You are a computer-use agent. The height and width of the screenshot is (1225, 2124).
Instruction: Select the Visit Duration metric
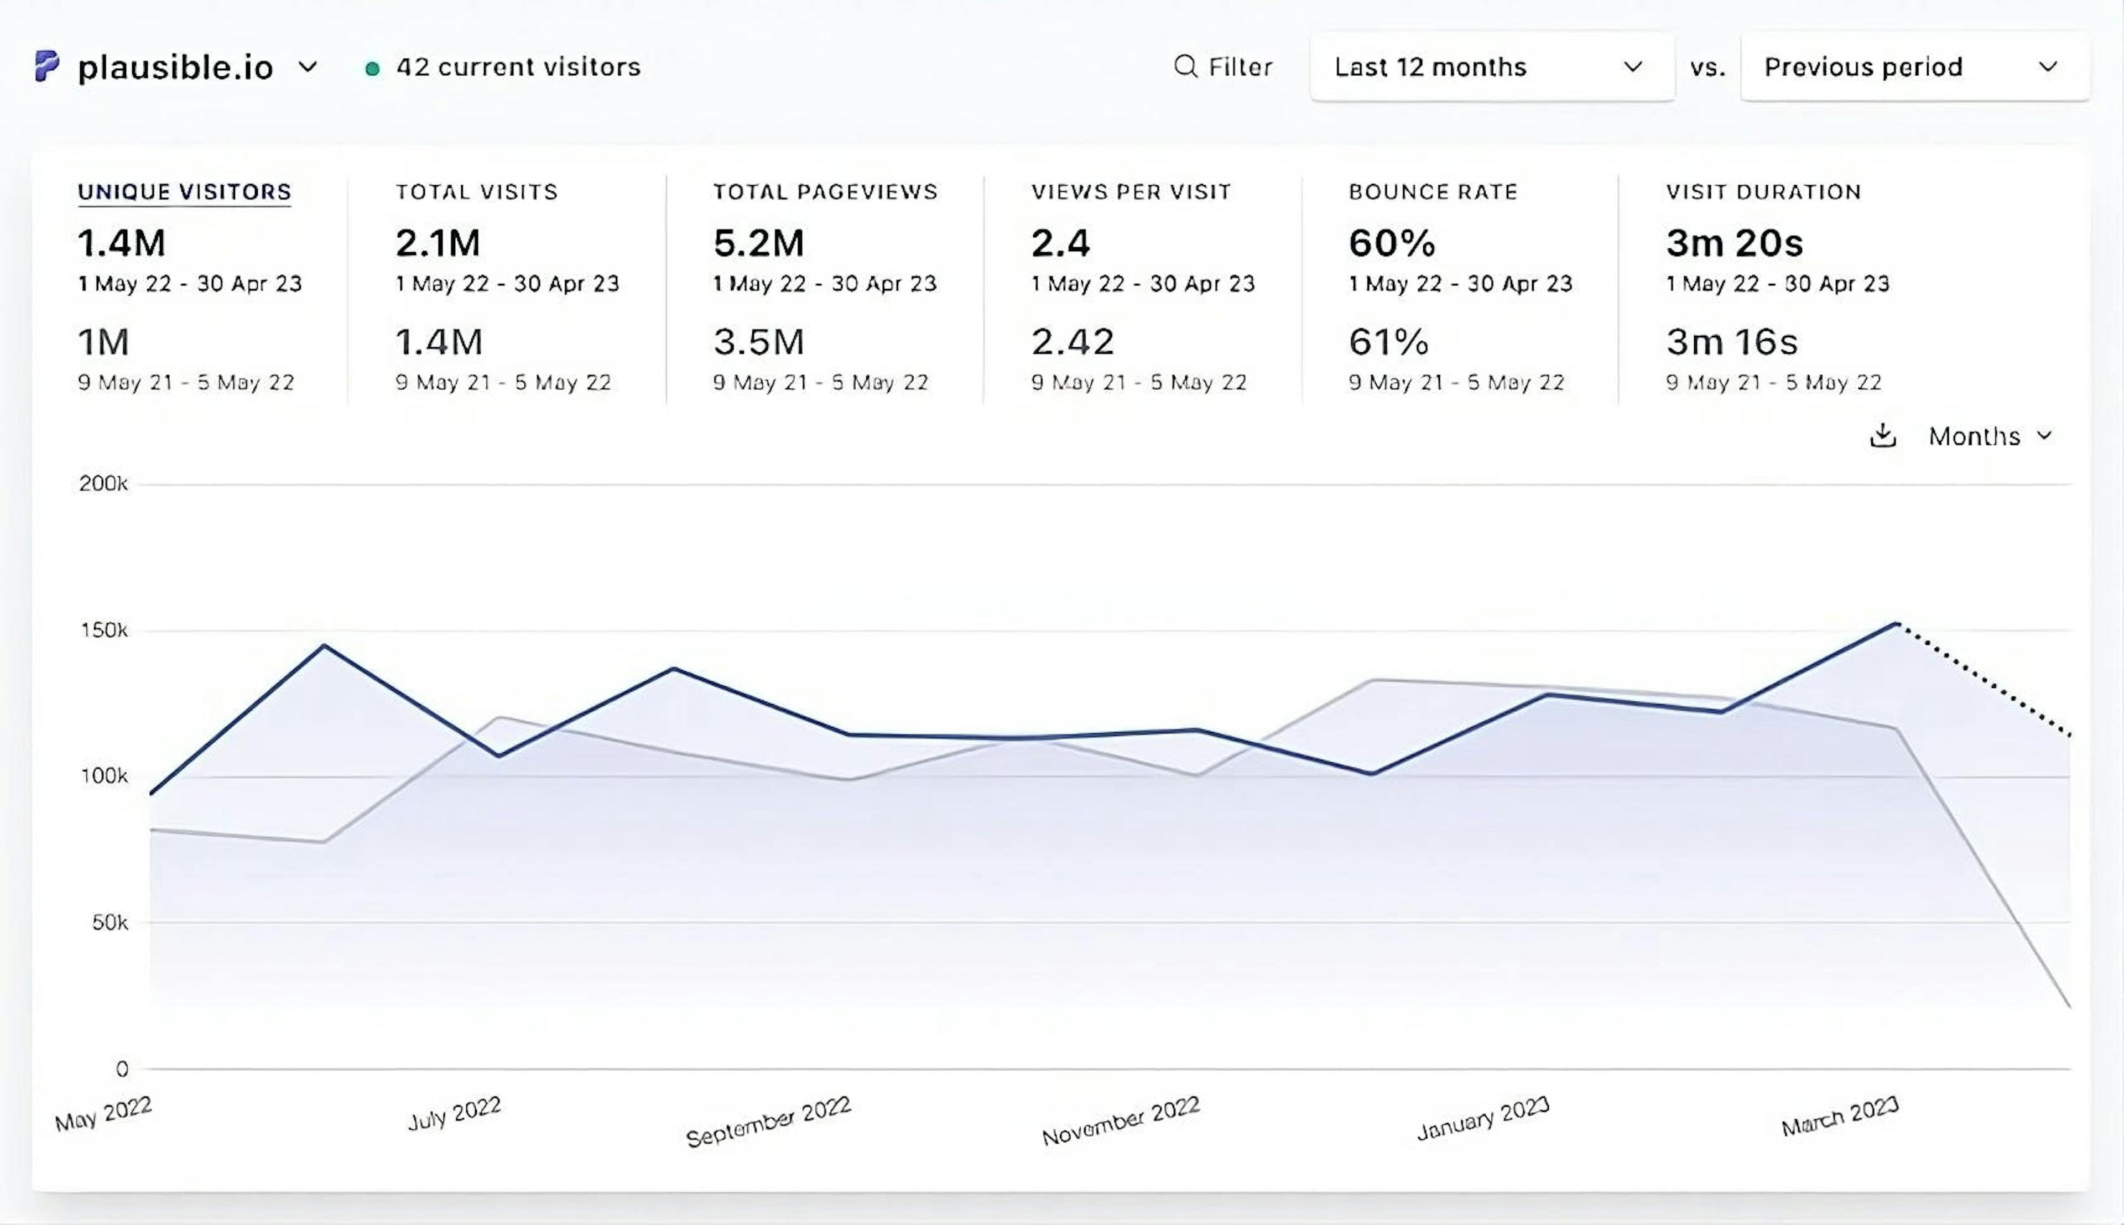coord(1763,192)
